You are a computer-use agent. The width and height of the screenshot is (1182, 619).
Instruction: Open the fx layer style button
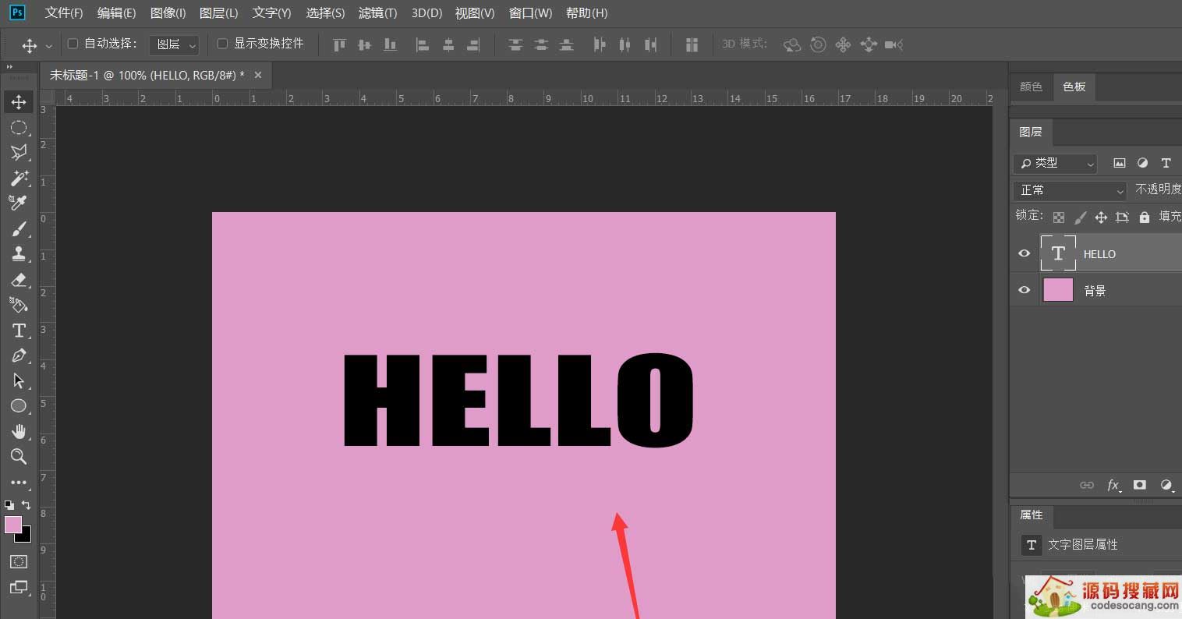tap(1113, 485)
